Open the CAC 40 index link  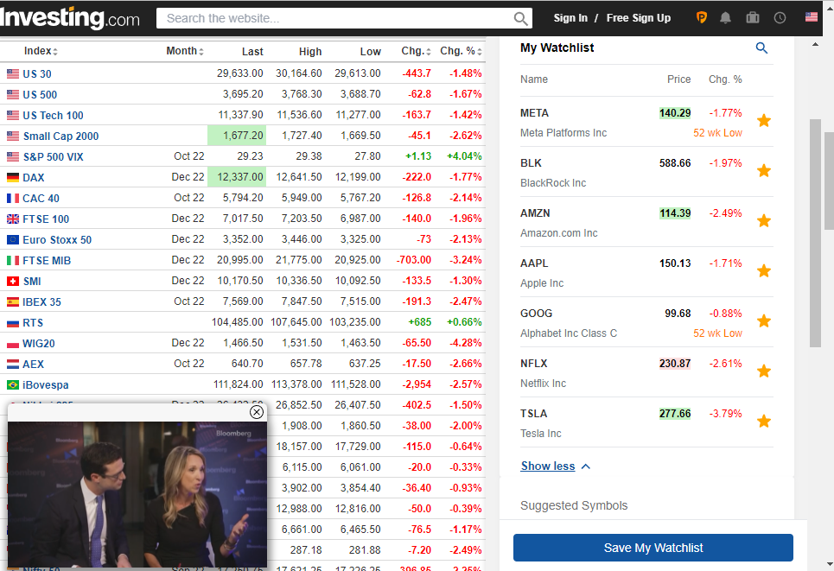pos(41,199)
